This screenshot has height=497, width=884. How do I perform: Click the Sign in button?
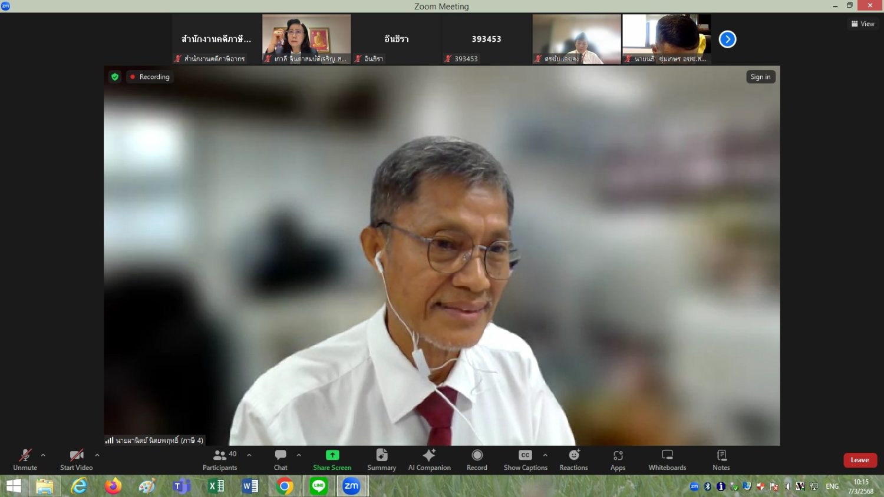click(760, 77)
